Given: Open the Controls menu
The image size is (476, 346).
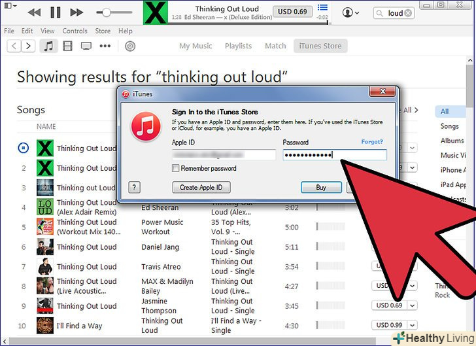Looking at the screenshot, I should coord(75,31).
